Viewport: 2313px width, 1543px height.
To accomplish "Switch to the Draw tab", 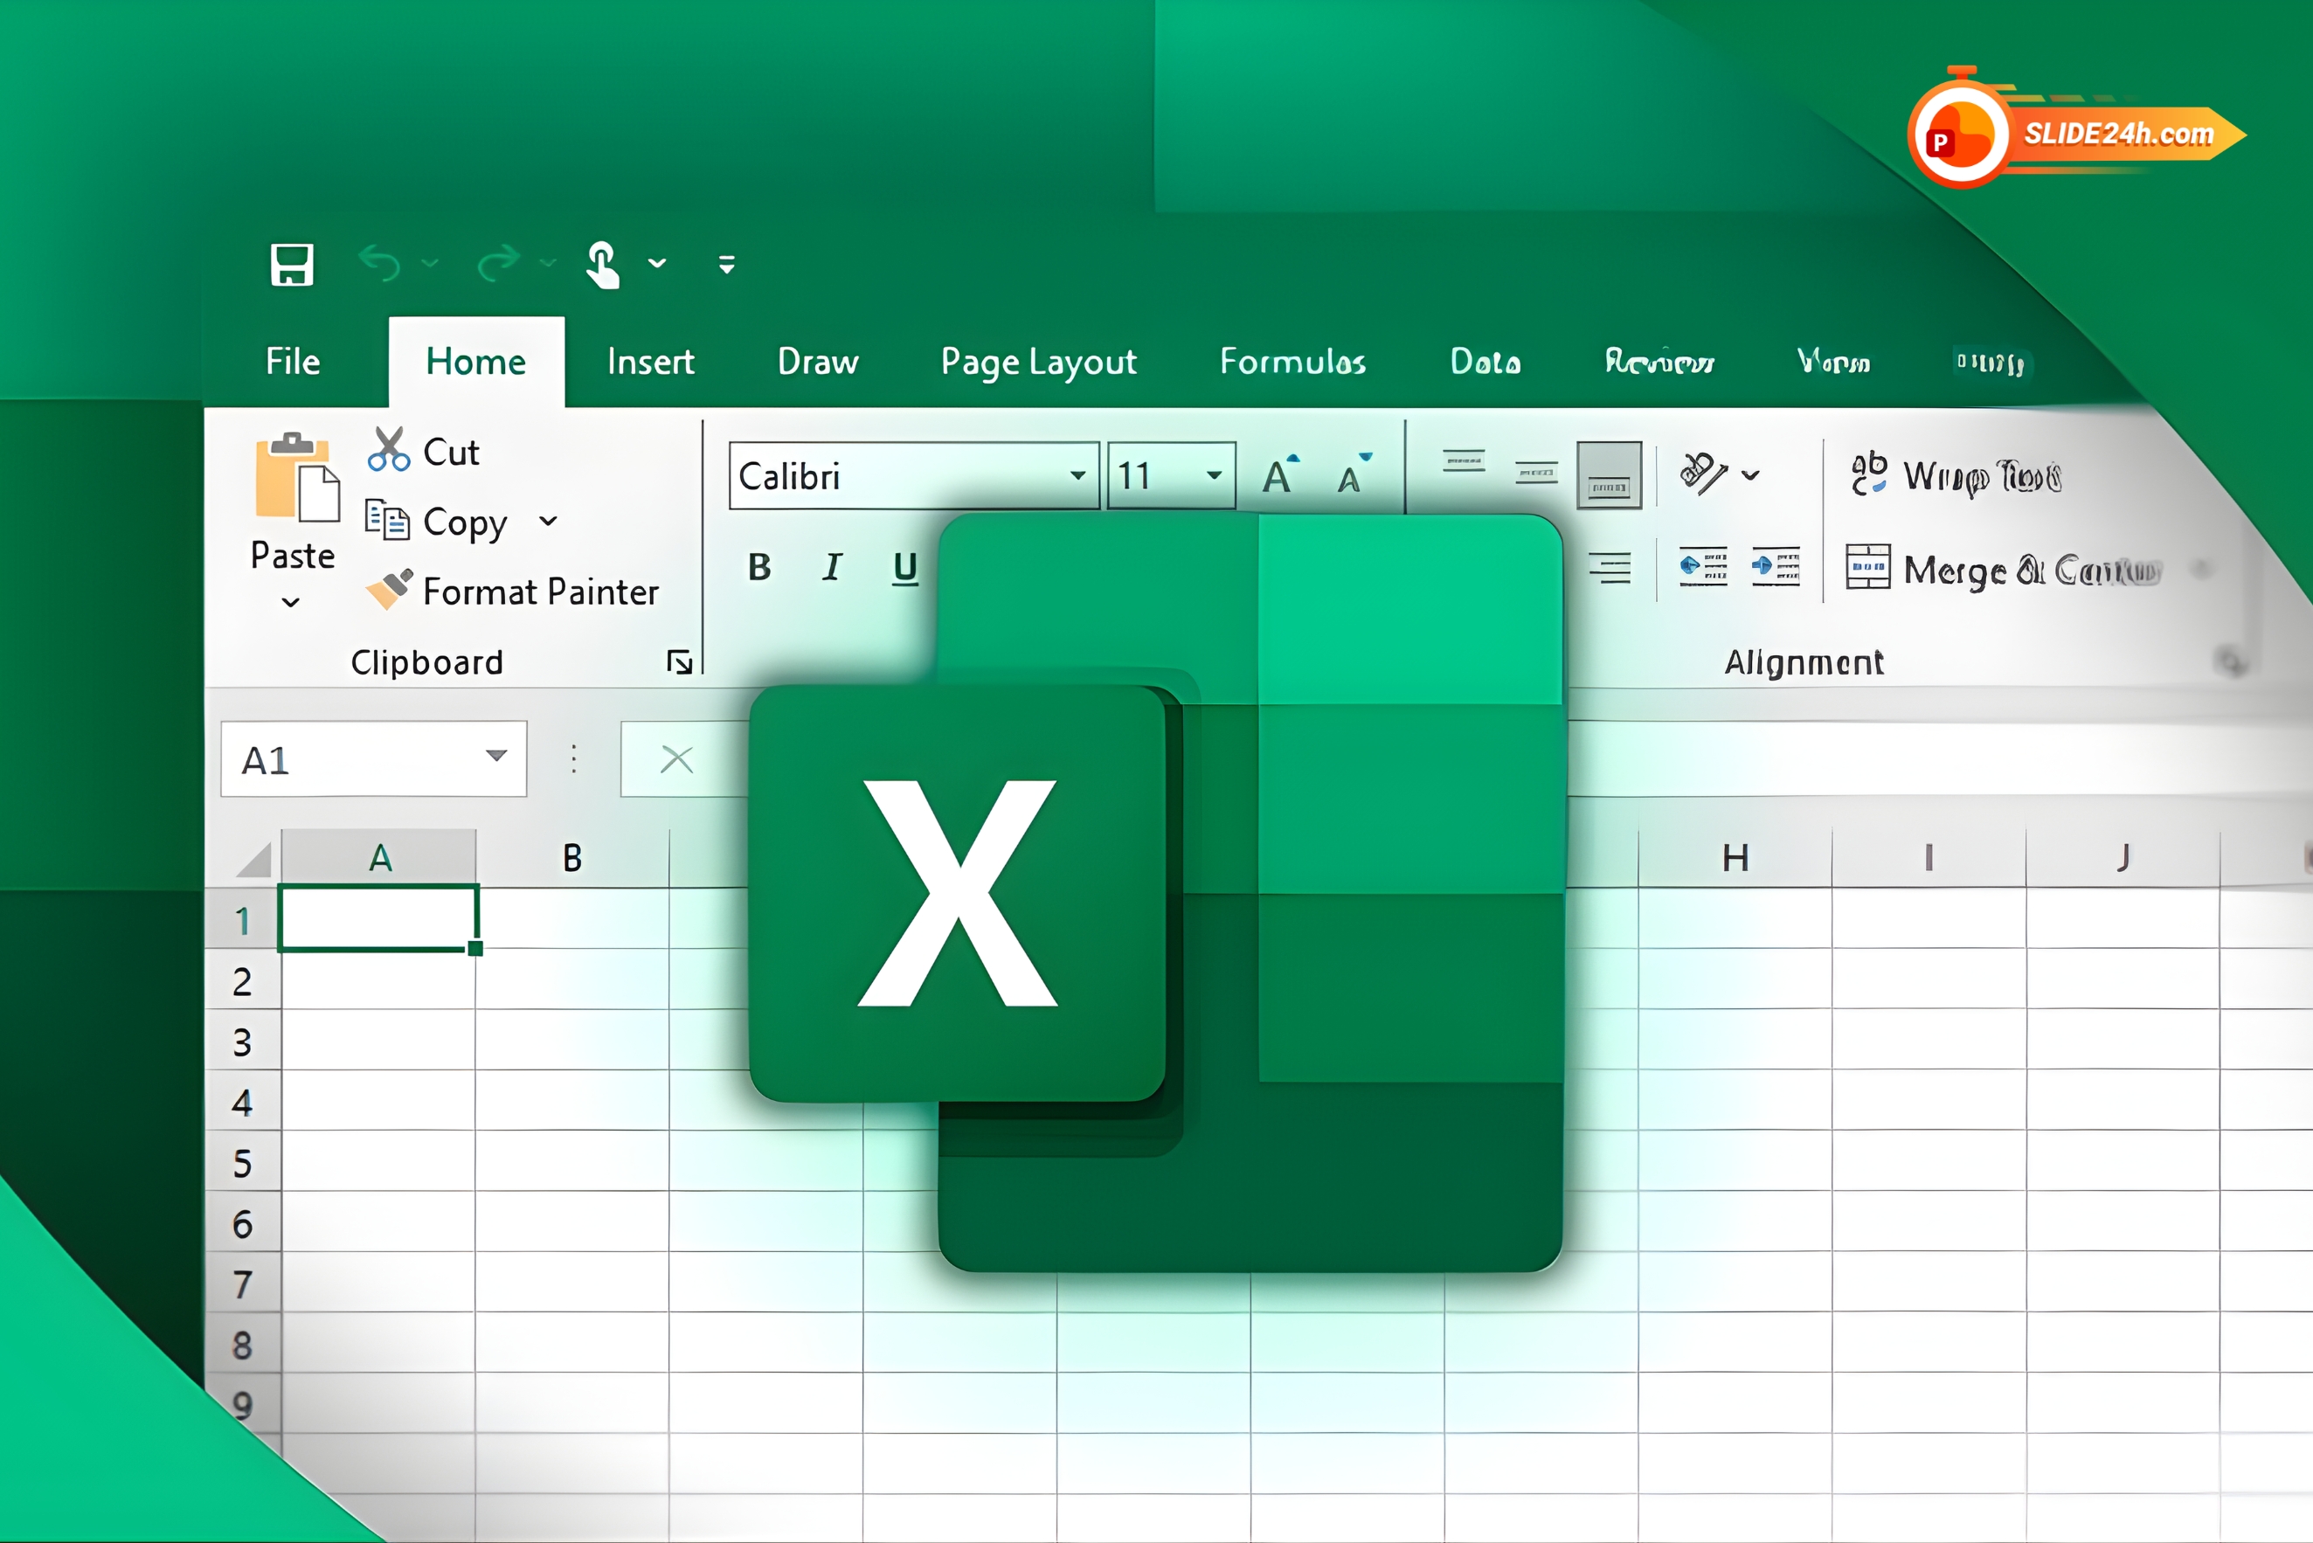I will click(818, 361).
